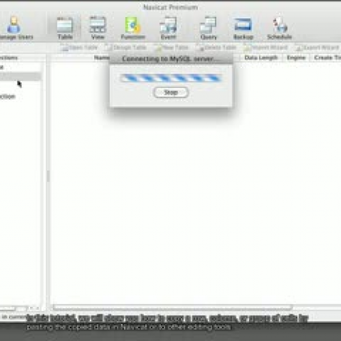The height and width of the screenshot is (341, 341).
Task: Select the highlighted connection in the sidebar
Action: click(x=20, y=76)
